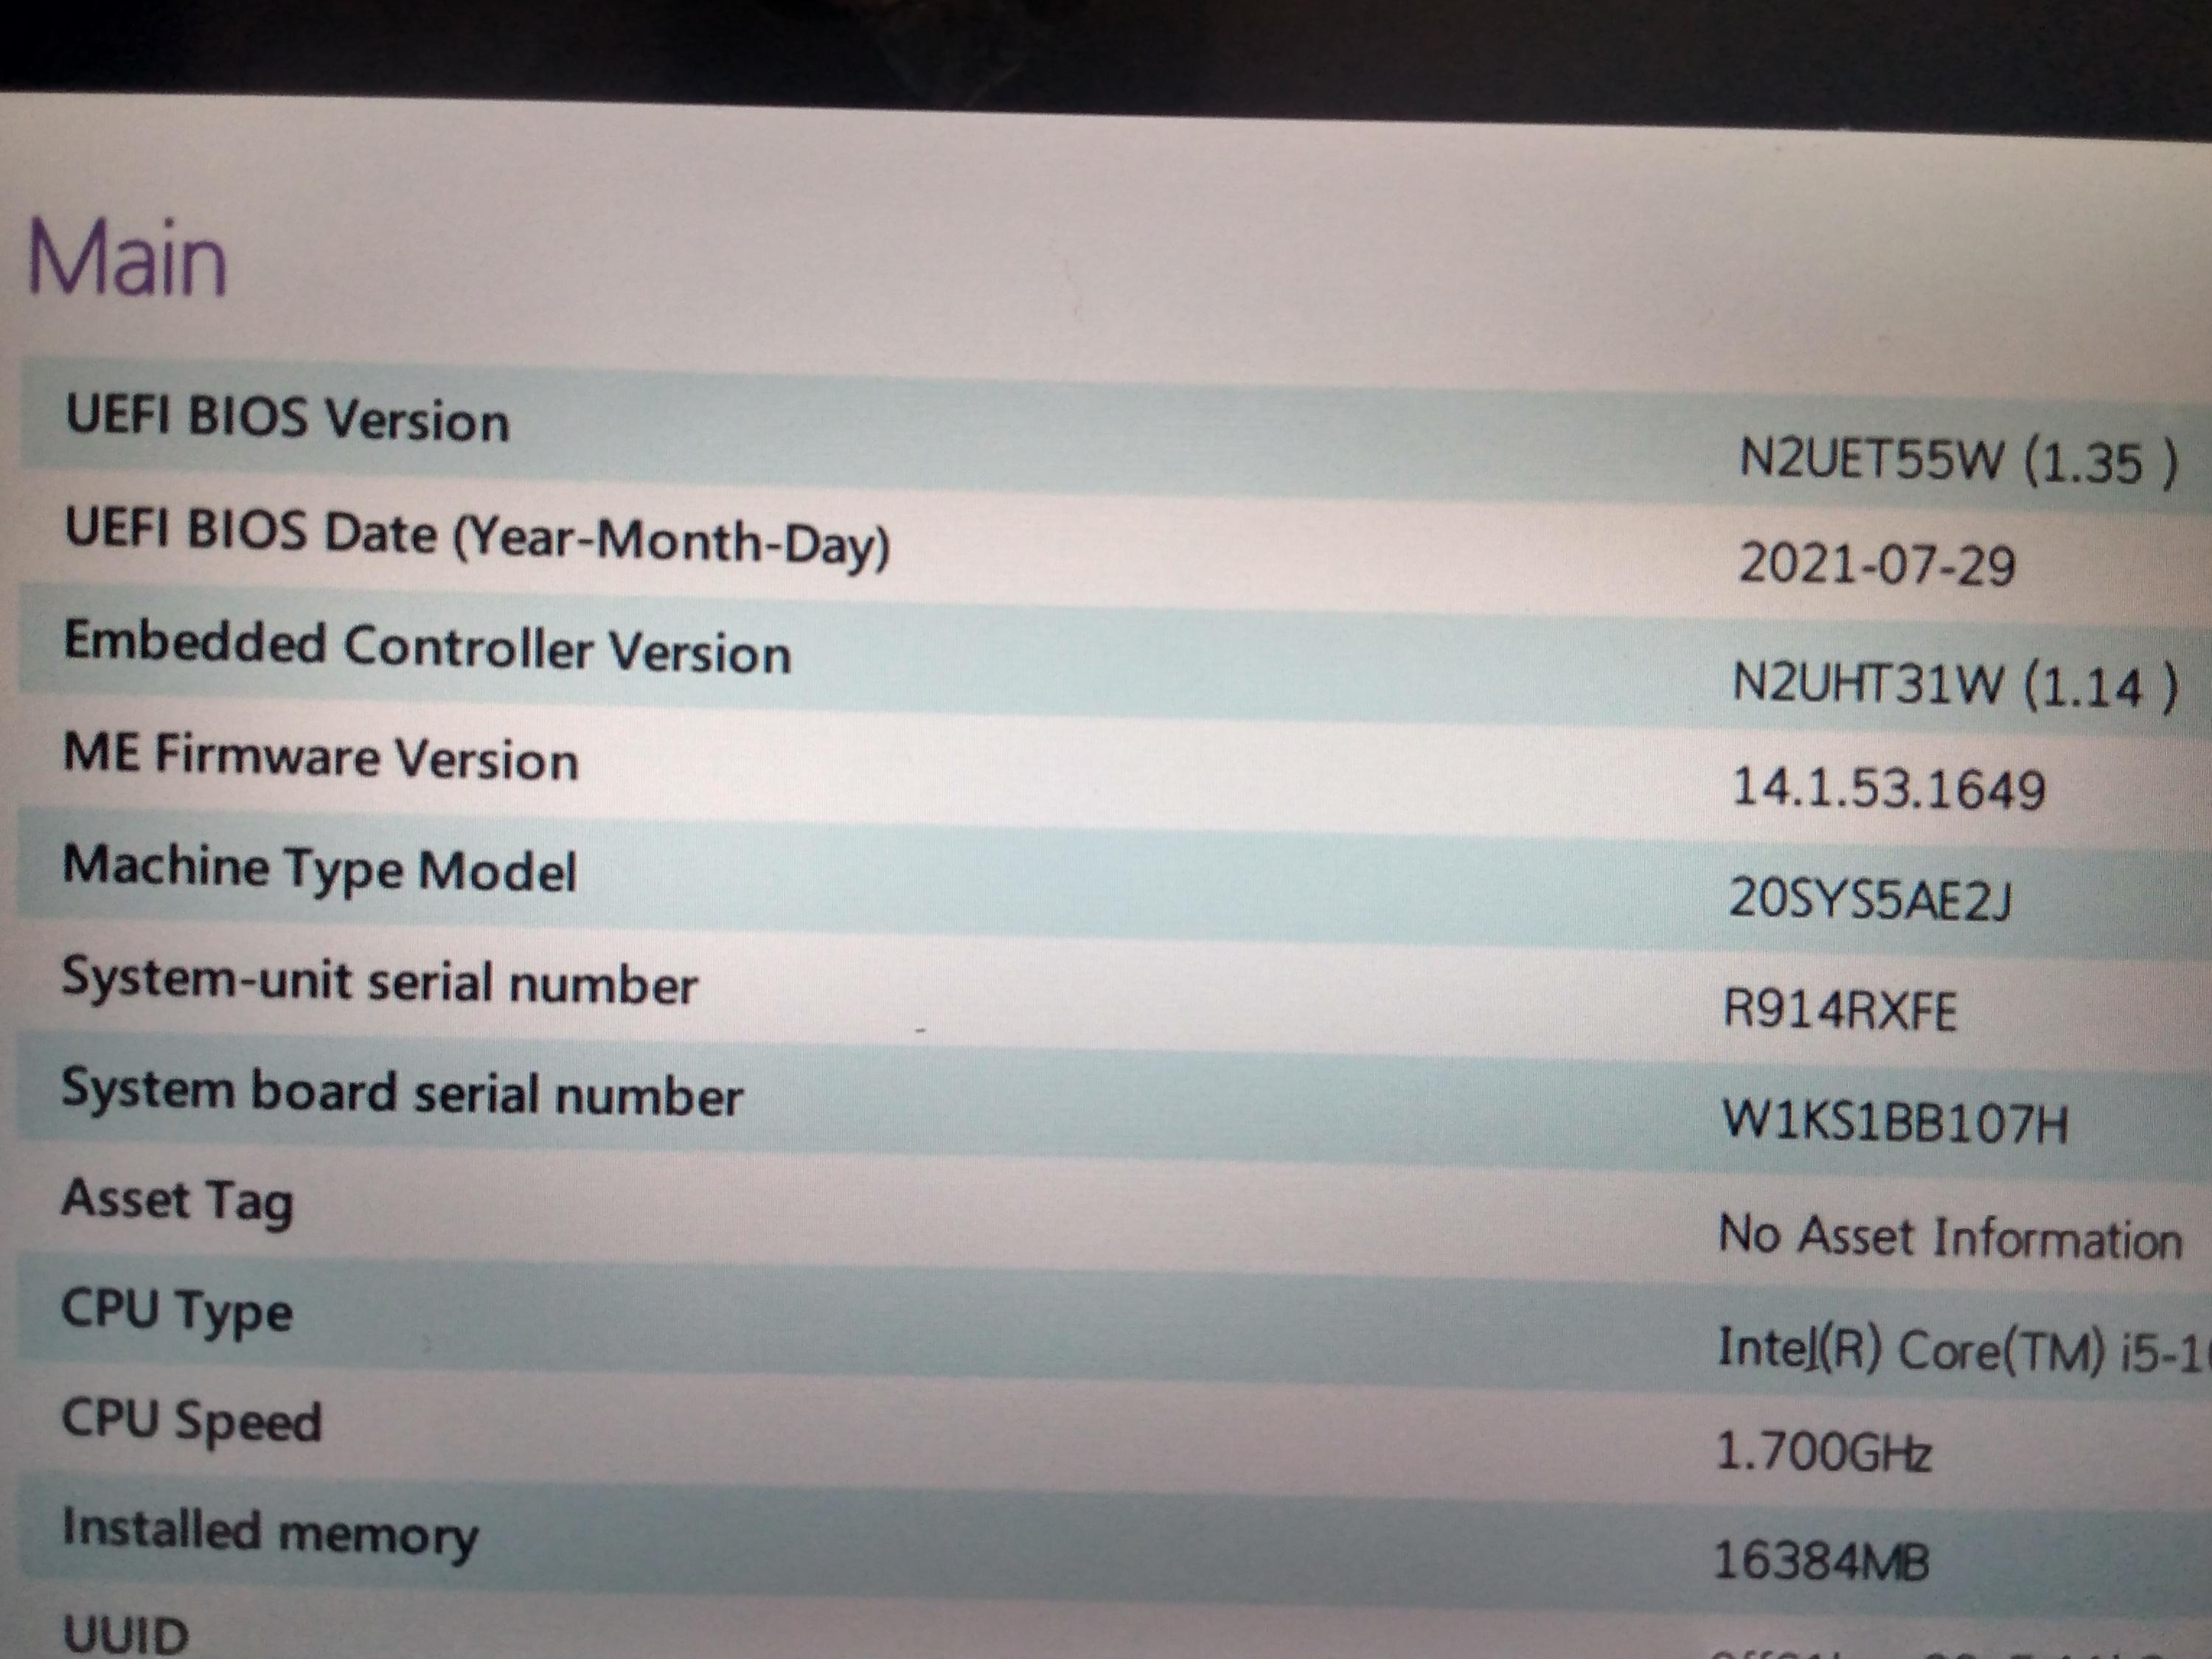Click the 1.700GHz CPU speed value
The width and height of the screenshot is (2212, 1659).
tap(1823, 1452)
